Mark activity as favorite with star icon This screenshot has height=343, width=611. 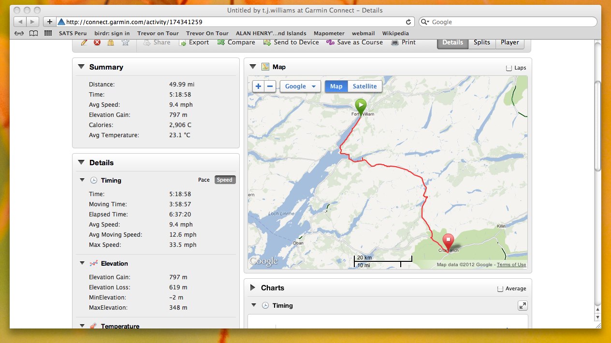(x=125, y=43)
